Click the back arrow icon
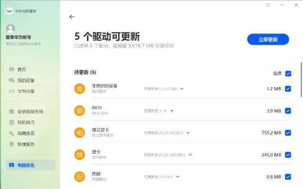This screenshot has width=303, height=189. point(72,17)
